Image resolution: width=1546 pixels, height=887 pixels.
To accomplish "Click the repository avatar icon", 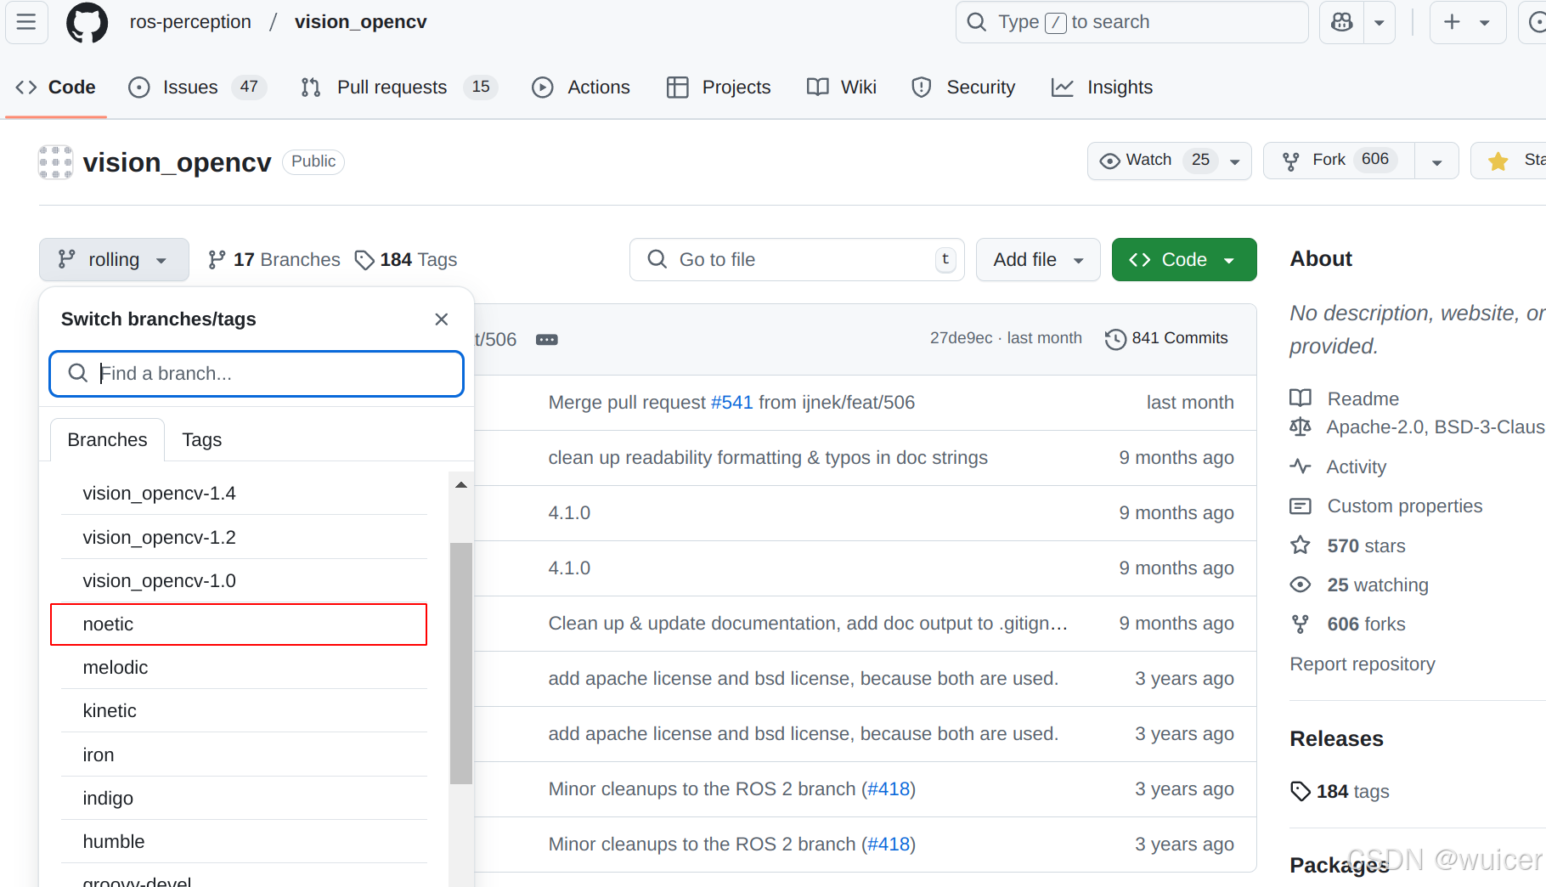I will coord(55,161).
